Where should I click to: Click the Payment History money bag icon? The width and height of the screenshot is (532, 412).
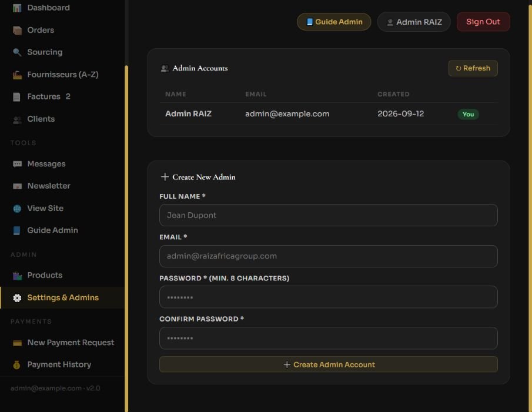[x=17, y=365]
